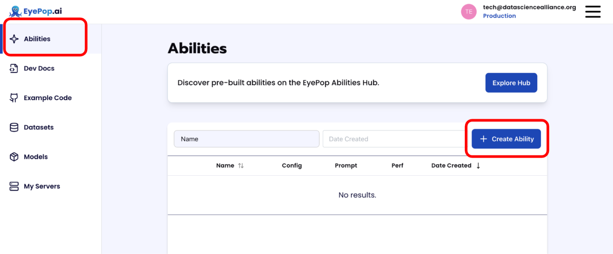The height and width of the screenshot is (254, 613).
Task: Click the Models cube icon
Action: (14, 157)
